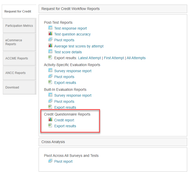
Task: Export results for All Attempts
Action: [136, 58]
